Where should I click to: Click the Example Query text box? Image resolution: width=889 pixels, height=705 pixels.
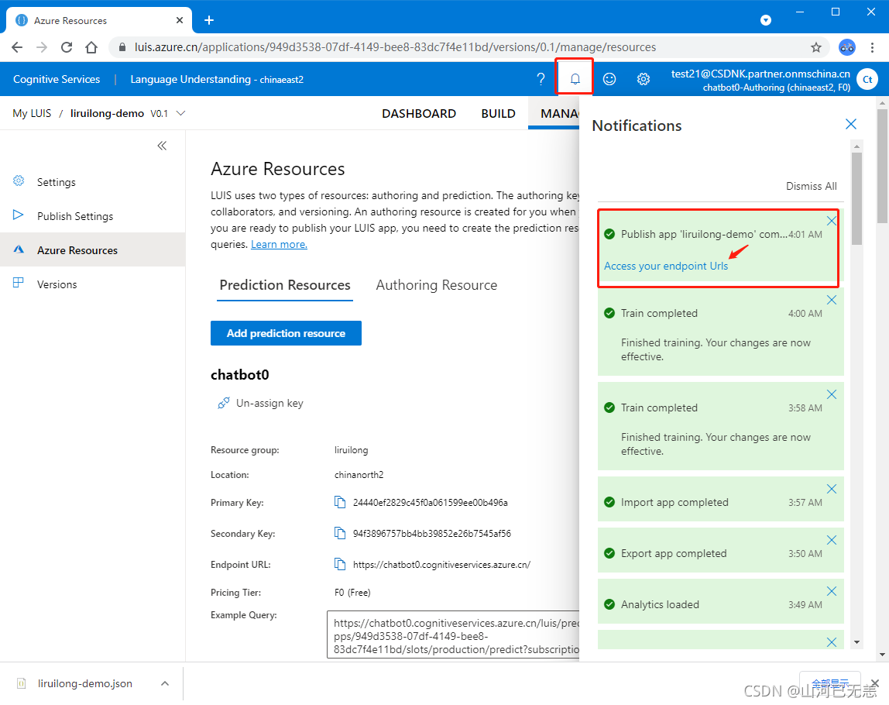point(453,634)
